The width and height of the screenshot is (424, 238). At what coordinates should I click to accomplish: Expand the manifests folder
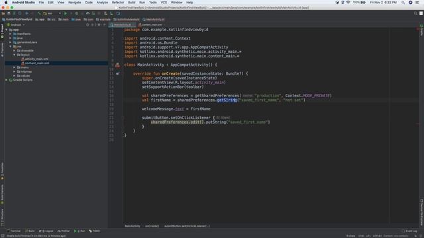point(11,34)
